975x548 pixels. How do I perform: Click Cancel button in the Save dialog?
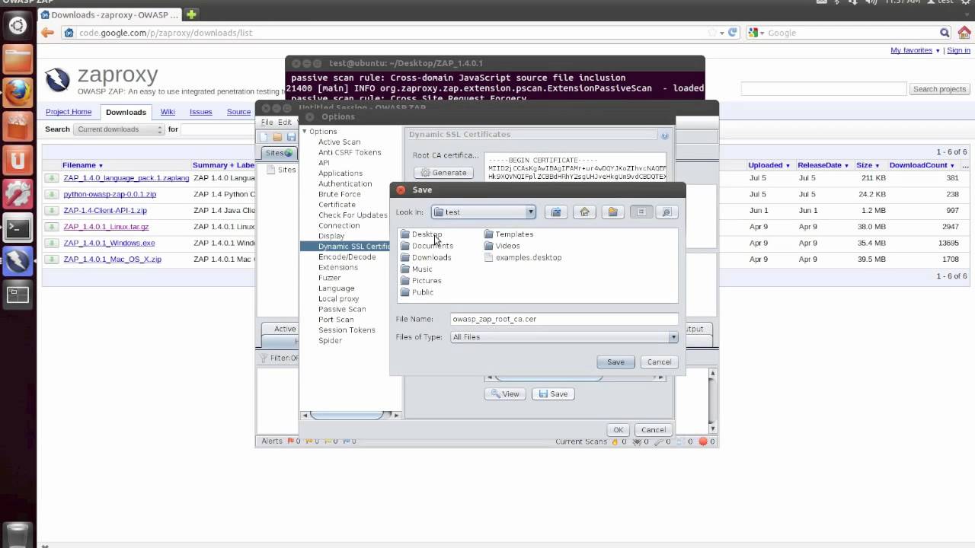659,362
